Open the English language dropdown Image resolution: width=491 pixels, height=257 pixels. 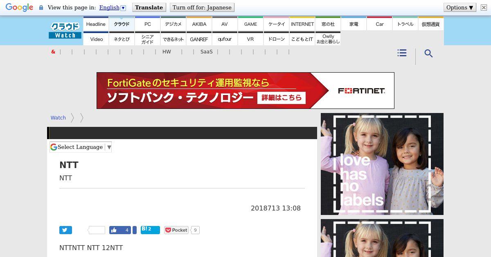coord(113,7)
